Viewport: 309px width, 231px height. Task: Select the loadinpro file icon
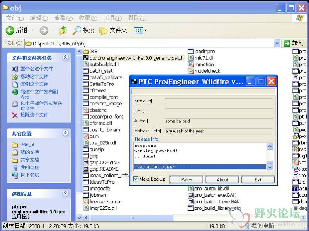coord(191,52)
